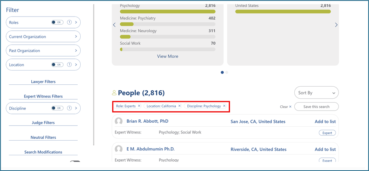Open the Lawyer Filters section
This screenshot has height=171, width=369.
[x=43, y=82]
